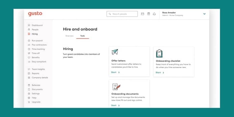Start the Offer letters tool
This screenshot has height=117, width=234.
coord(115,72)
